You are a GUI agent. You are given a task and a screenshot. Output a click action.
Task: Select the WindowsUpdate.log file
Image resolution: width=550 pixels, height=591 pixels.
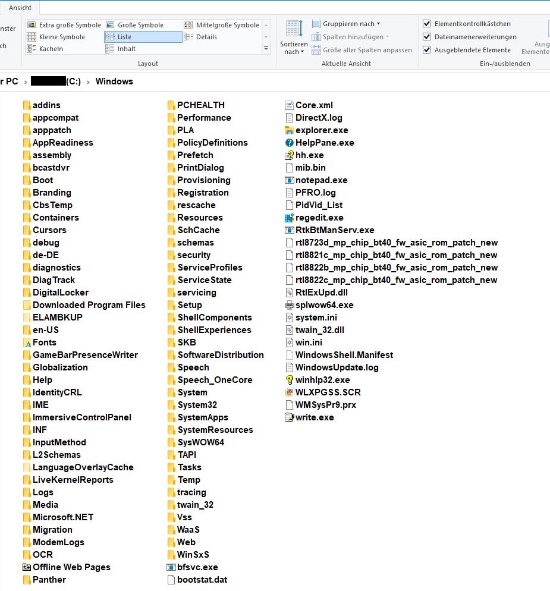332,367
